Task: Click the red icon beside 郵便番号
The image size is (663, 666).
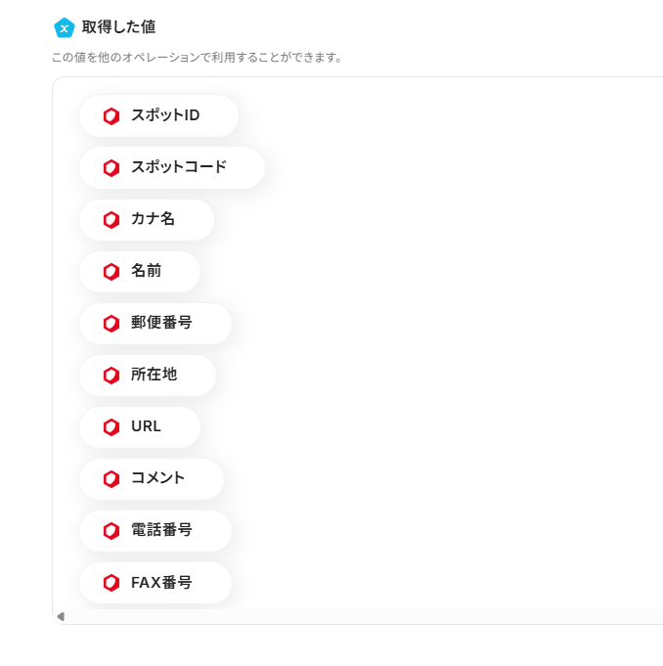Action: tap(111, 324)
